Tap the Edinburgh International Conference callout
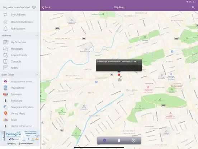 [x=119, y=65]
